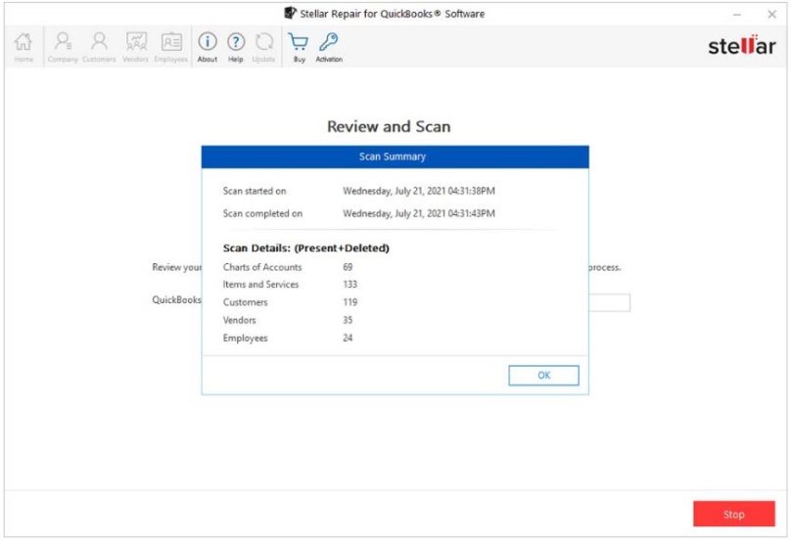Click the Update refresh icon

(x=263, y=47)
